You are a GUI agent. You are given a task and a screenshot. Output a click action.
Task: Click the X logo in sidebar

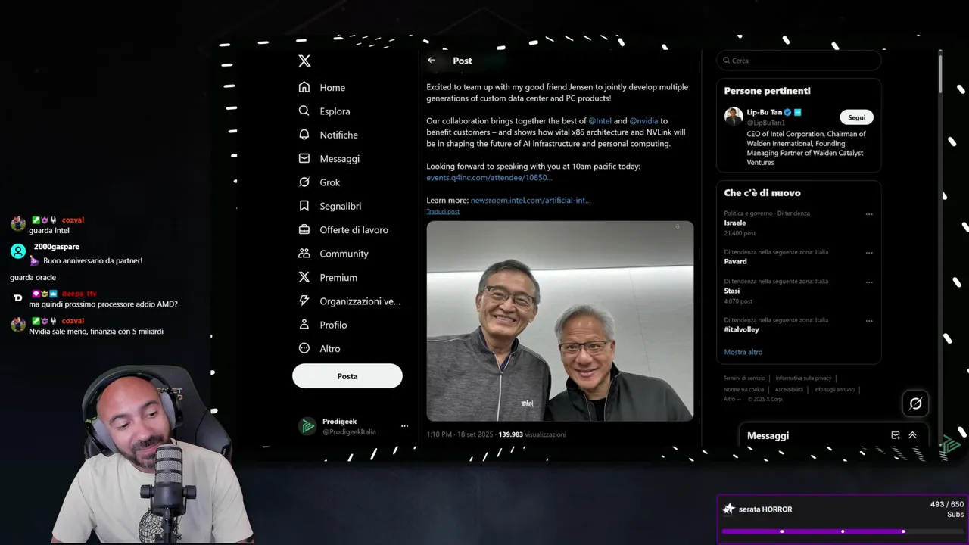click(304, 61)
